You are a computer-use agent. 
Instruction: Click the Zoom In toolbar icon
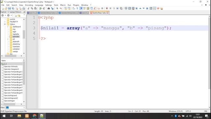pyautogui.click(x=57, y=8)
